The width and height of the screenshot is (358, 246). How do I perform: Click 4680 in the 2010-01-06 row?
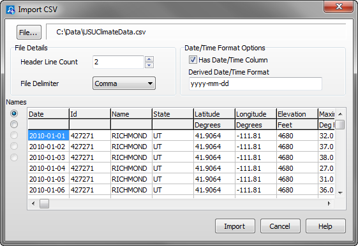(x=297, y=190)
